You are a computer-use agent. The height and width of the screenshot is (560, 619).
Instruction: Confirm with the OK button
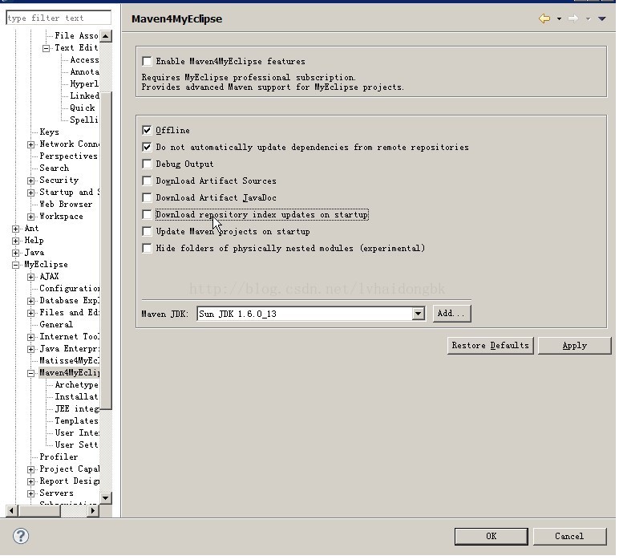pos(491,536)
